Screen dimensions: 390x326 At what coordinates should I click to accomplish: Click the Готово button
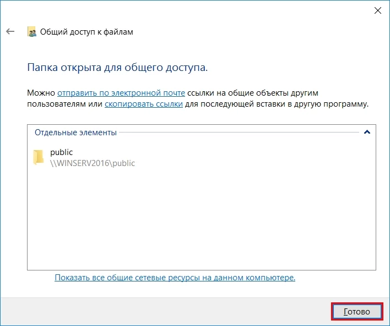(357, 311)
